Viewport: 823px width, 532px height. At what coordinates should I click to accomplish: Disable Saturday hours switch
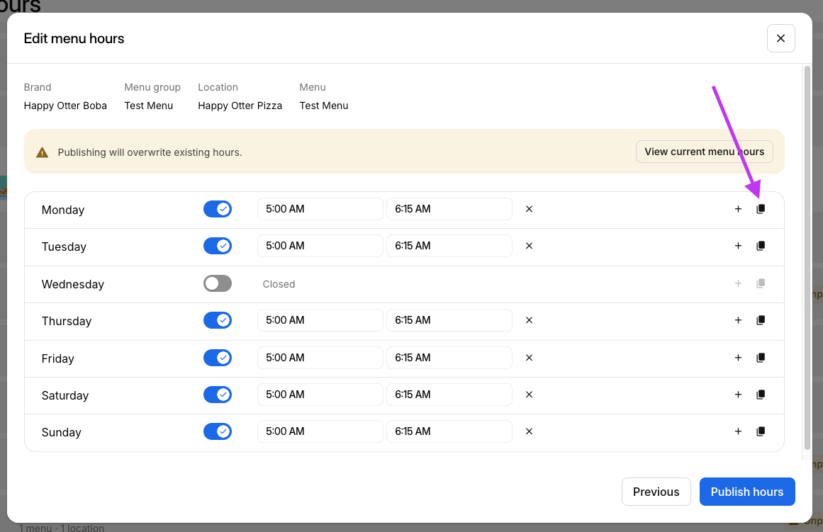click(x=218, y=395)
